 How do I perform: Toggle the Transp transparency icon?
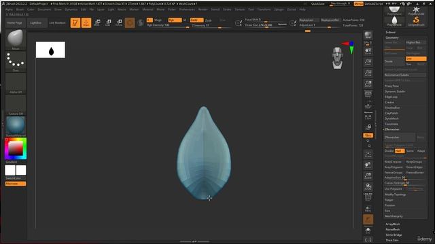[368, 209]
